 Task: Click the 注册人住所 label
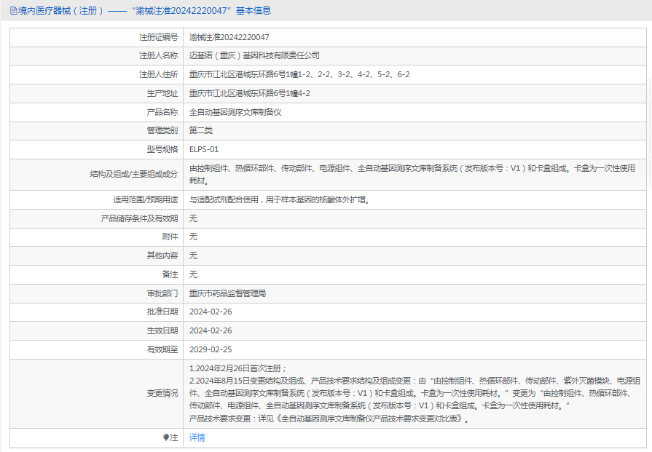(158, 74)
